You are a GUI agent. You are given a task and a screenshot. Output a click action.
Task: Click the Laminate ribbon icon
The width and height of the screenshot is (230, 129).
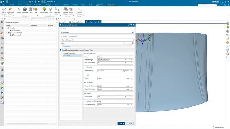25,10
